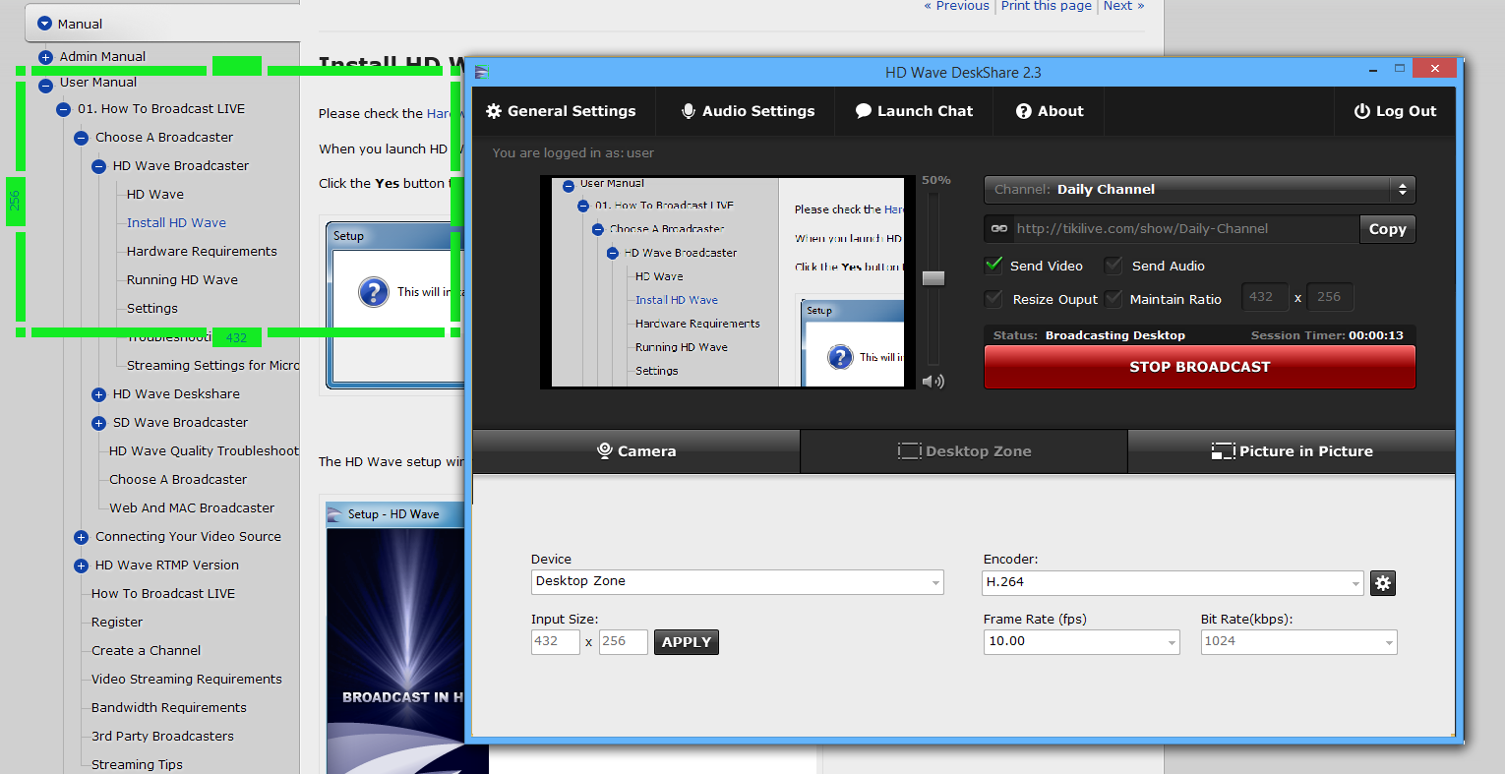Toggle the Send Audio checkbox
Image resolution: width=1505 pixels, height=774 pixels.
click(1114, 265)
